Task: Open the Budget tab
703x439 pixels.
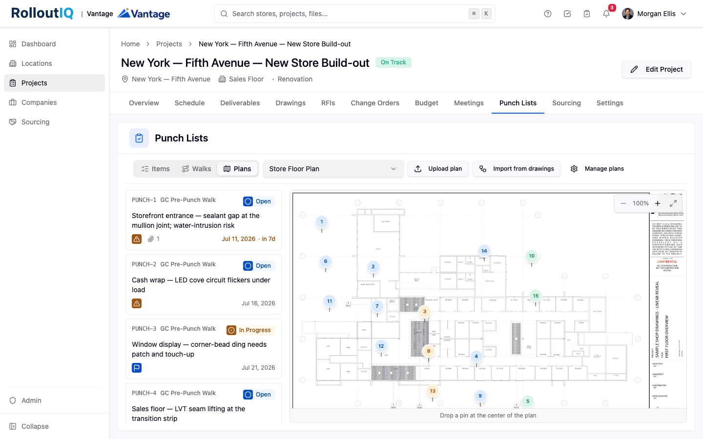Action: 427,103
